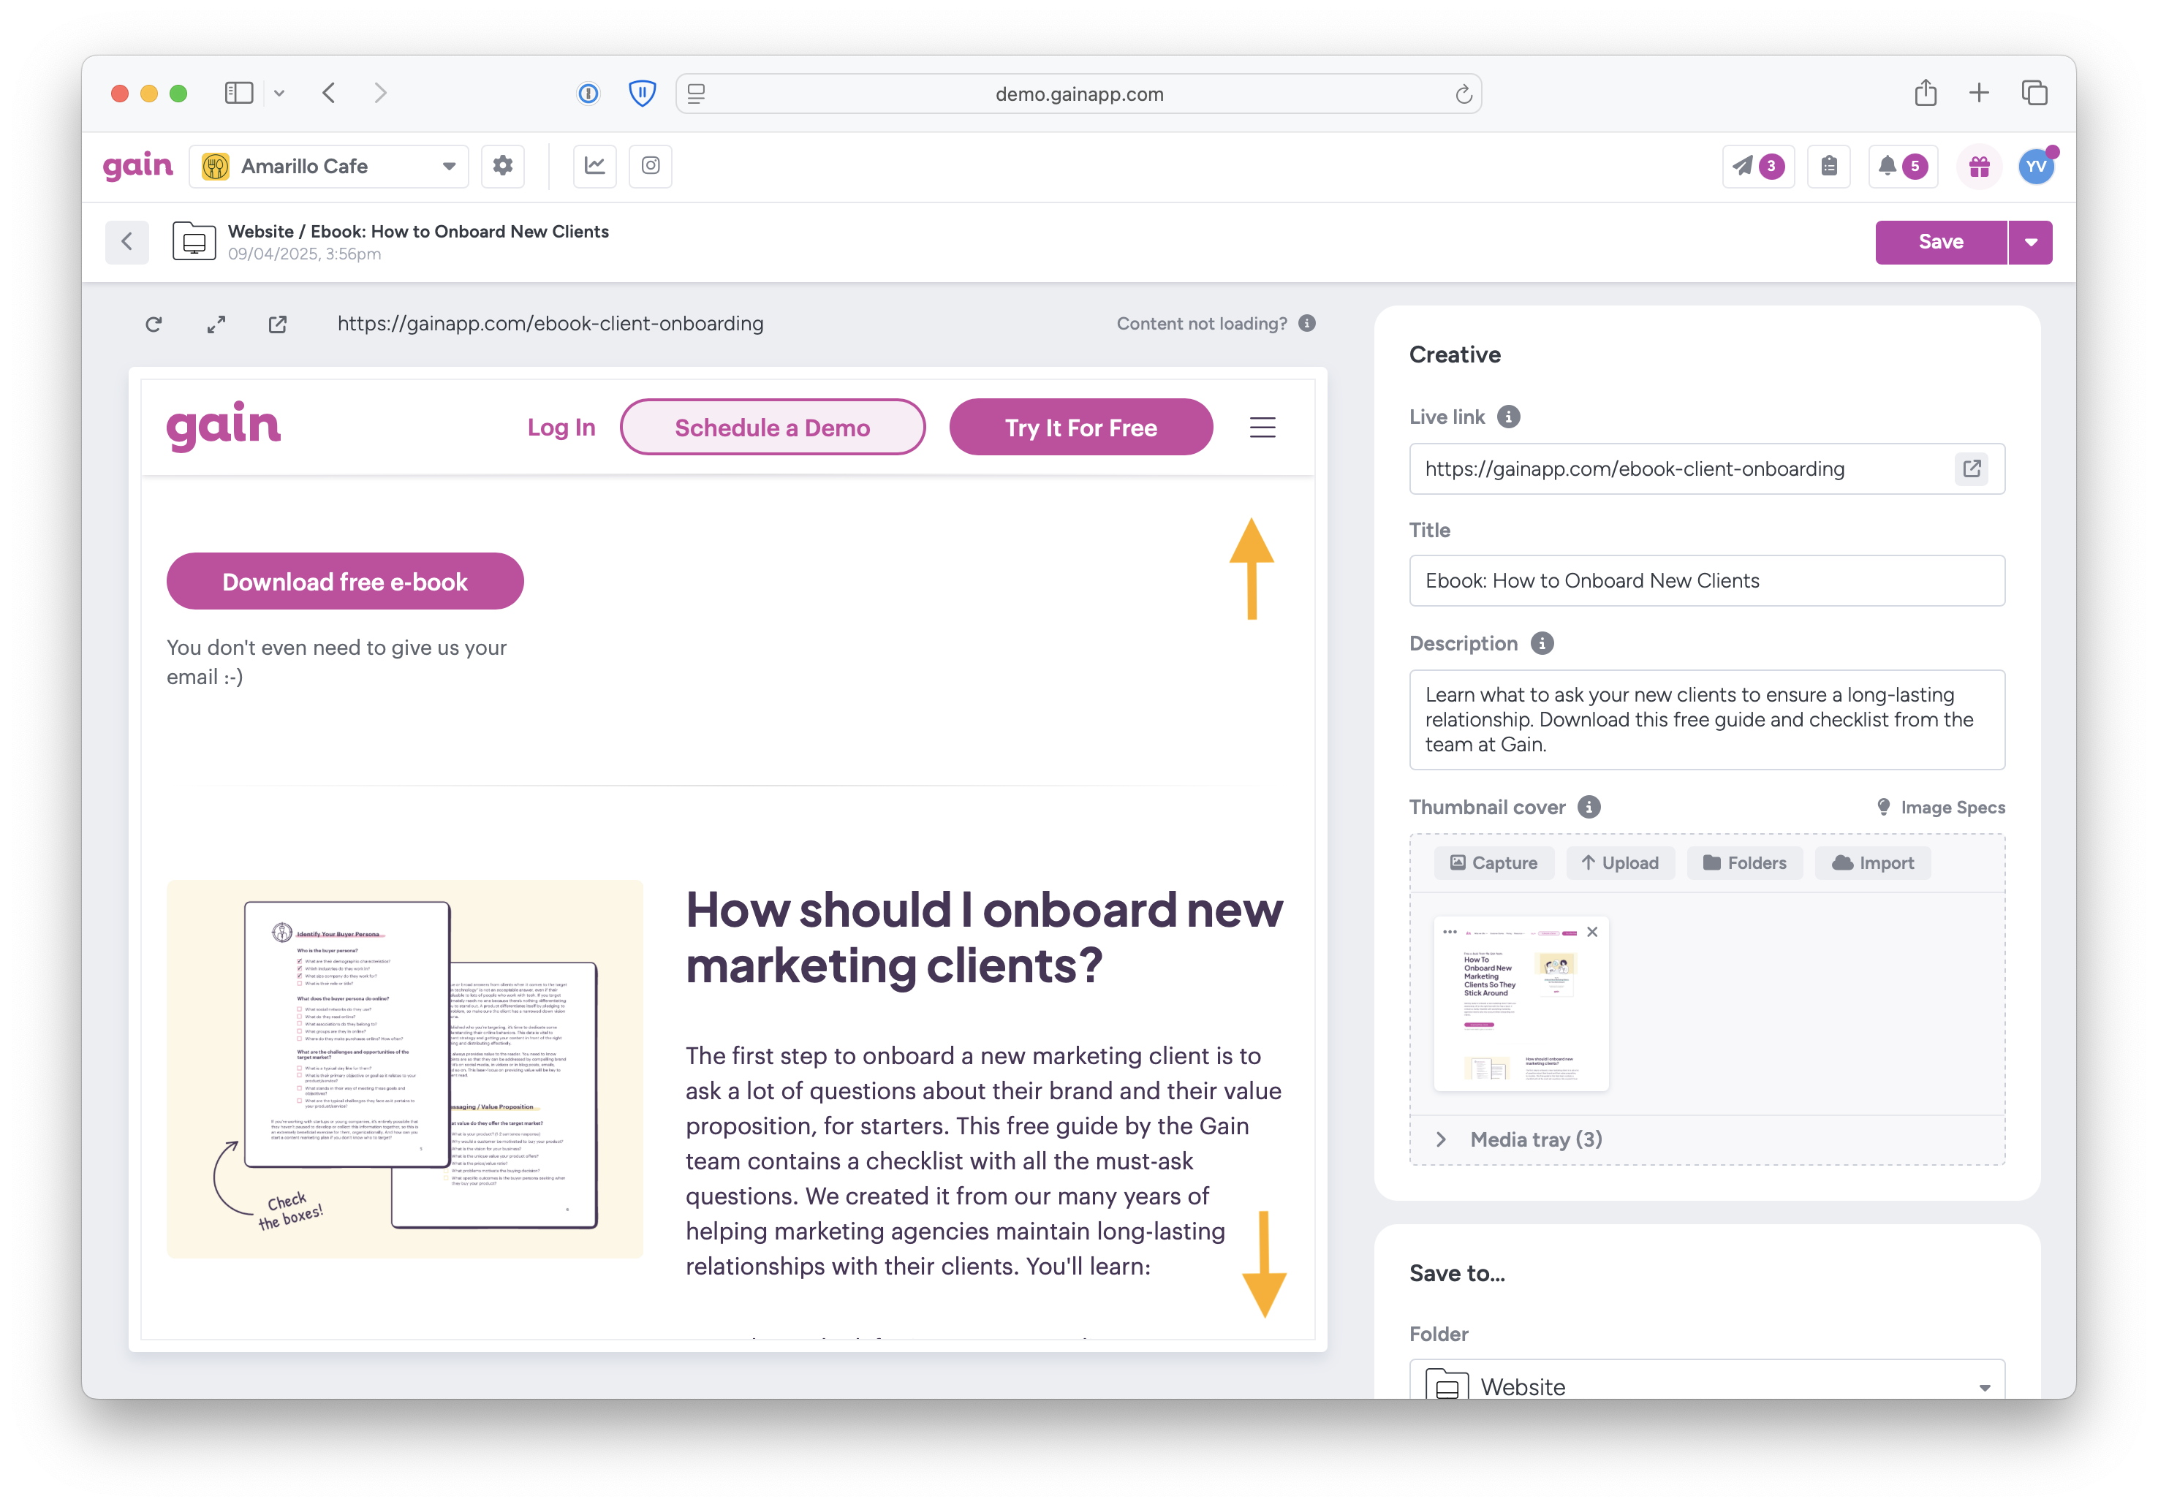
Task: Click the Title input field
Action: coord(1707,580)
